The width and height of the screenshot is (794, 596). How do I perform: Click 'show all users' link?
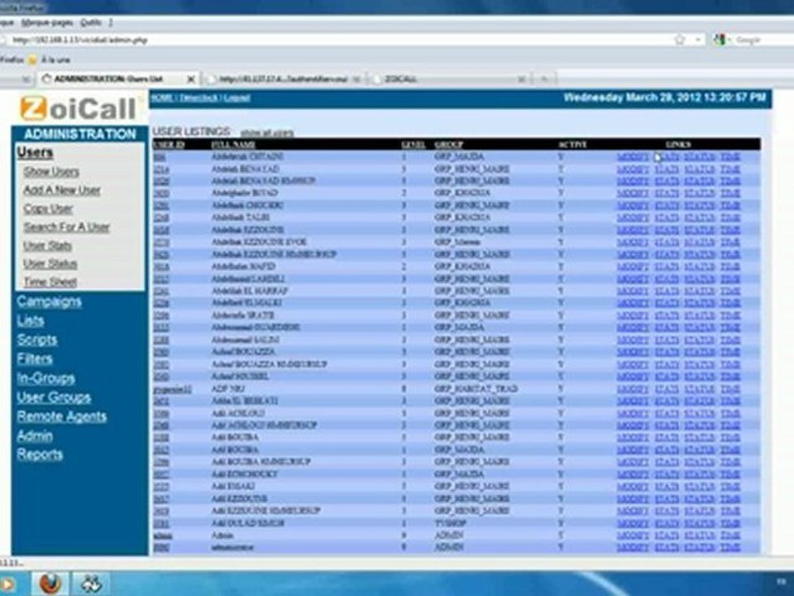point(267,132)
